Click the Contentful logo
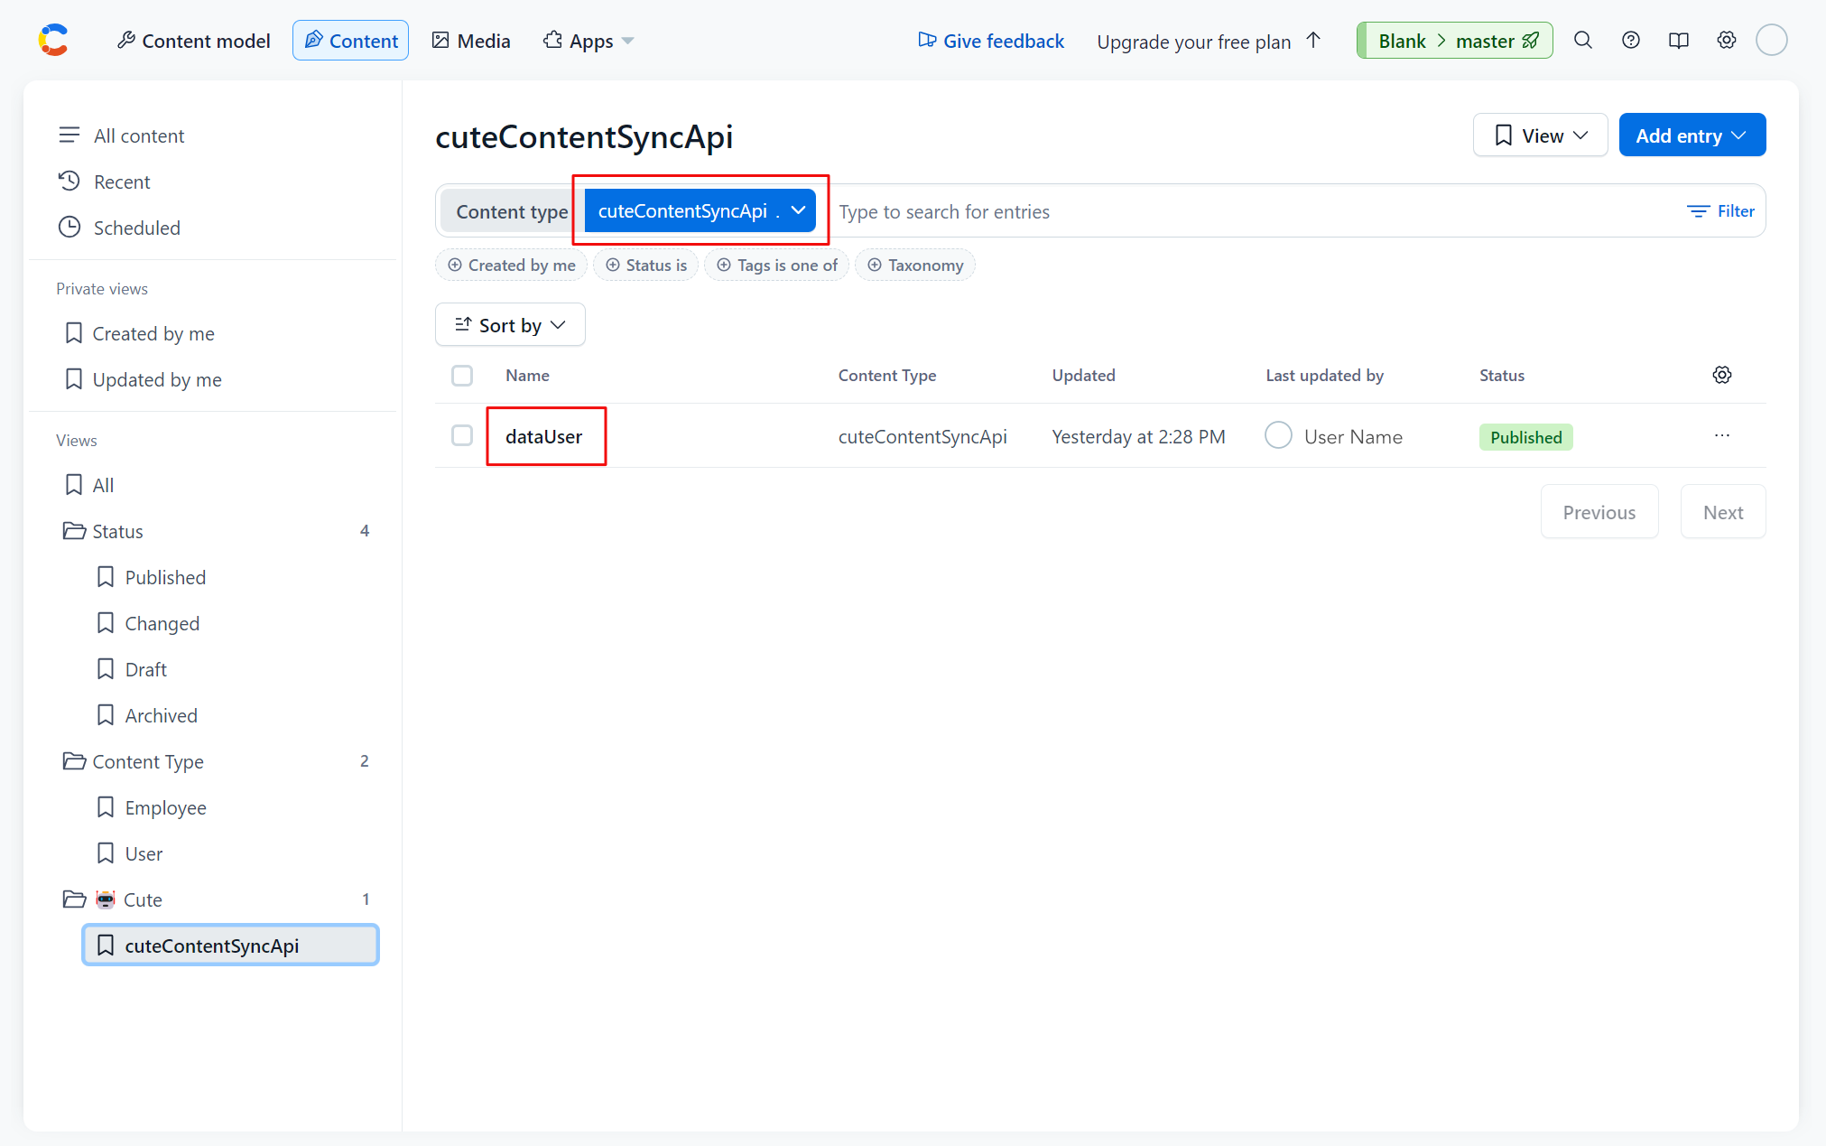This screenshot has width=1826, height=1146. tap(54, 41)
